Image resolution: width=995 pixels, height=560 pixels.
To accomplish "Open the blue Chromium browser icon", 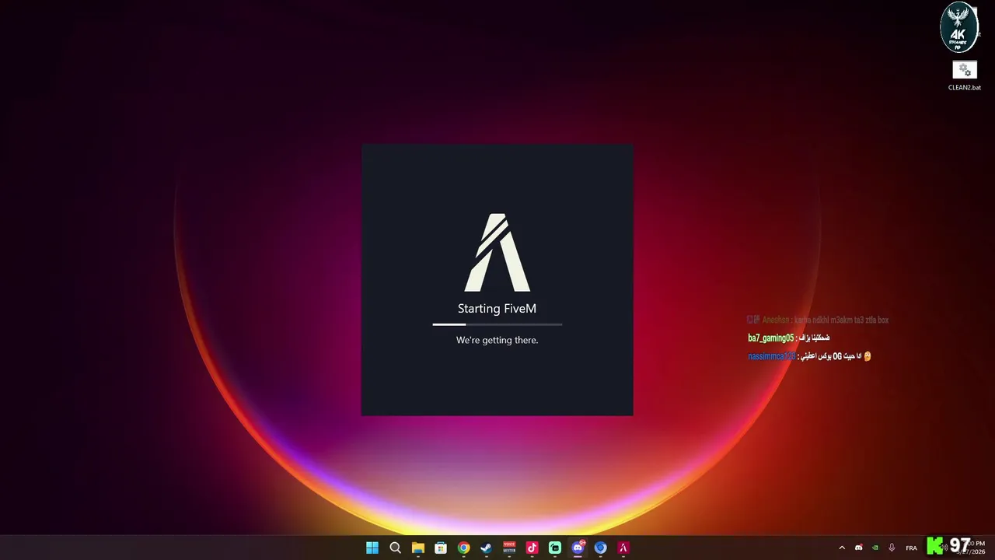I will pyautogui.click(x=600, y=548).
